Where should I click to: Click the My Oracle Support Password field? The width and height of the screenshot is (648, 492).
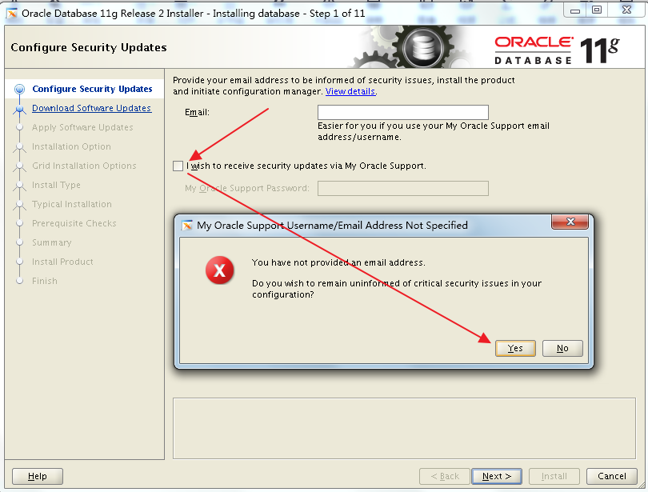[403, 188]
